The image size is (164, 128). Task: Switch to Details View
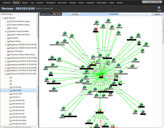tap(46, 14)
